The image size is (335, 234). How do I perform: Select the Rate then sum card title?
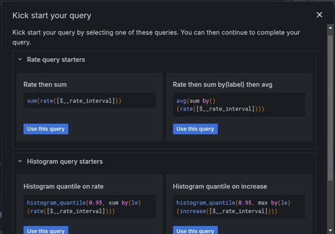coord(45,85)
